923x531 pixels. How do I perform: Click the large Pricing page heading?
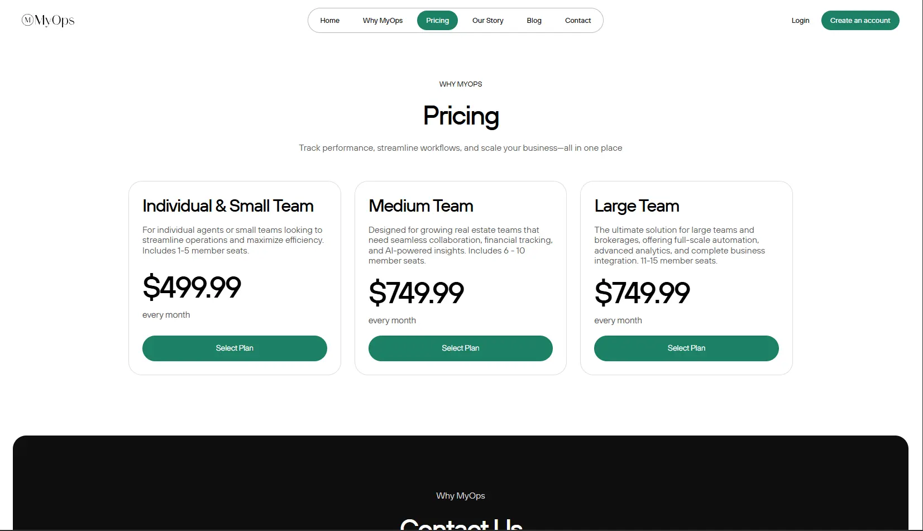coord(461,116)
